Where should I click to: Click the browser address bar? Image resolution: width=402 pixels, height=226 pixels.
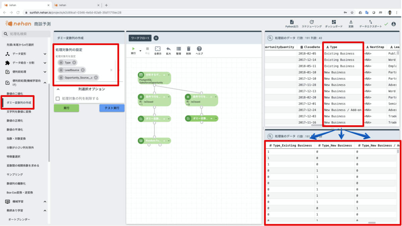click(x=181, y=12)
